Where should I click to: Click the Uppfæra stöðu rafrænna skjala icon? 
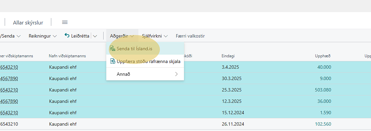point(113,62)
